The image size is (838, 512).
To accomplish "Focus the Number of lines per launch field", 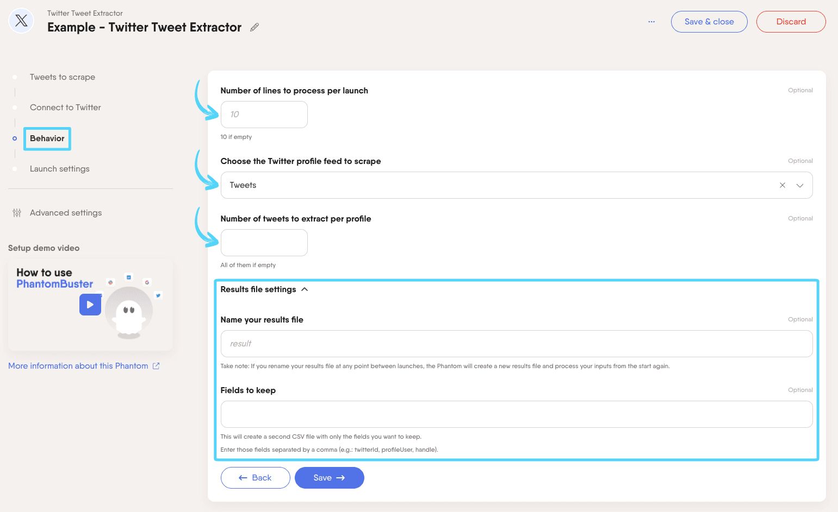I will [x=264, y=115].
